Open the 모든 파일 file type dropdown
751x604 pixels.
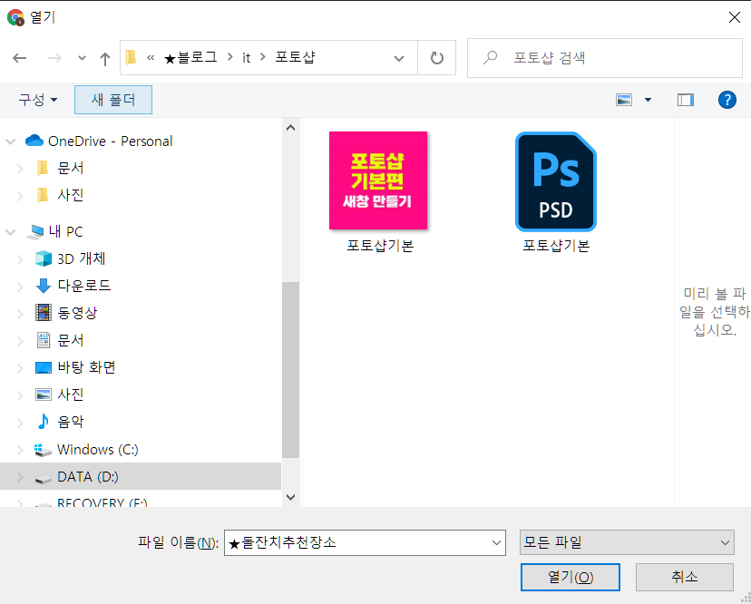[x=627, y=542]
